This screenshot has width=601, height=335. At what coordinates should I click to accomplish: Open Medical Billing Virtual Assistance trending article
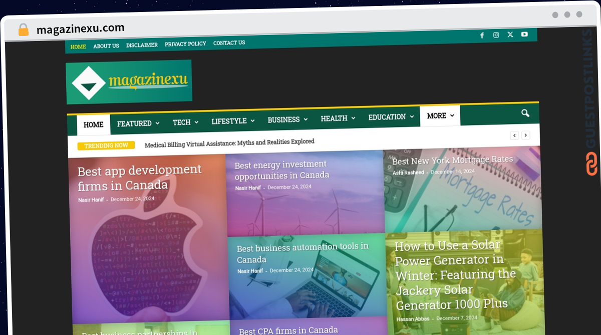click(x=229, y=142)
